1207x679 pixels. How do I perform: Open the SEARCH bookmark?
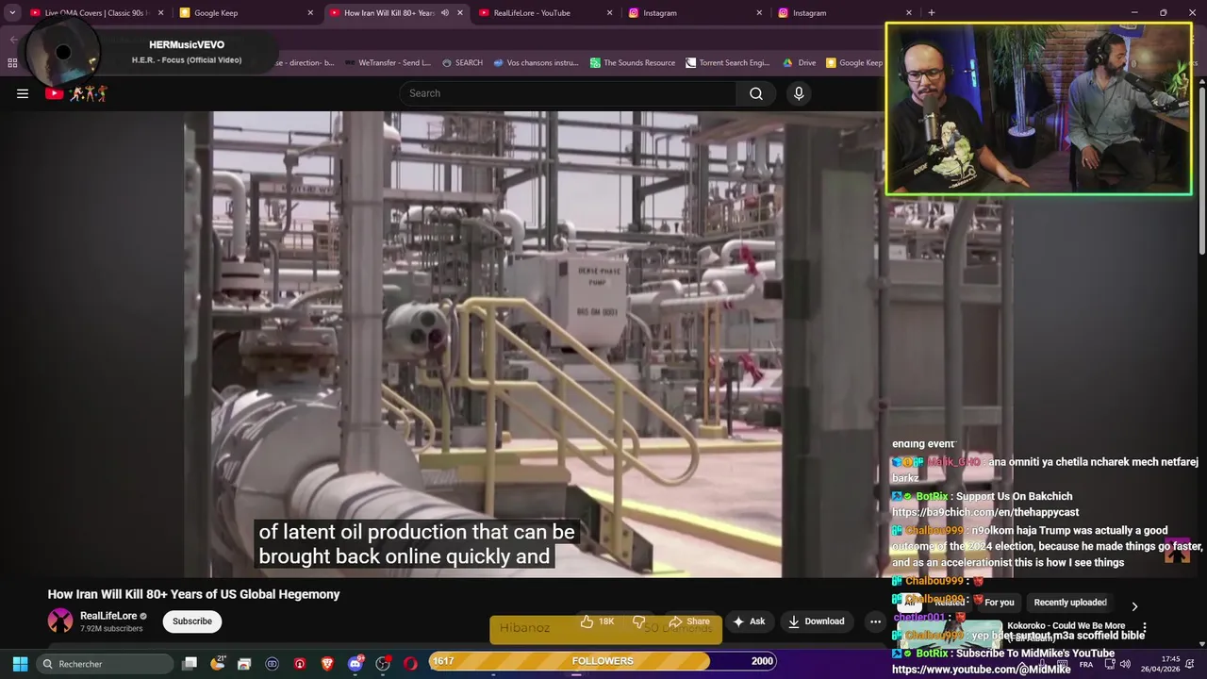pyautogui.click(x=462, y=63)
